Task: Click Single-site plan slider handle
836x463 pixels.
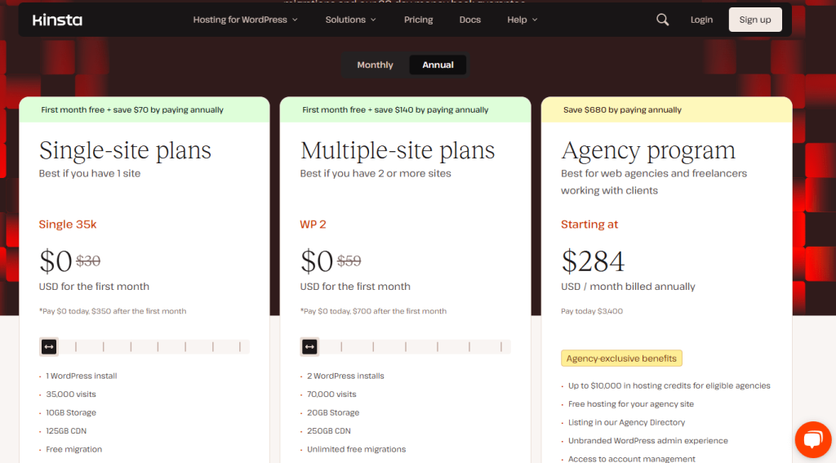Action: coord(49,347)
